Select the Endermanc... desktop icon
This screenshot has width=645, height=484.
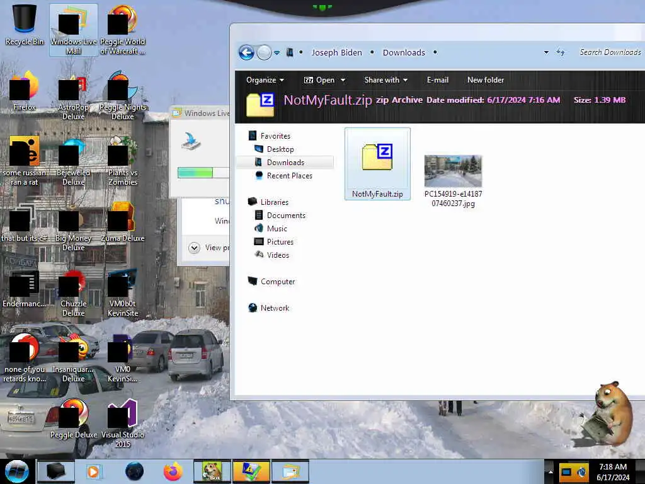click(x=25, y=287)
